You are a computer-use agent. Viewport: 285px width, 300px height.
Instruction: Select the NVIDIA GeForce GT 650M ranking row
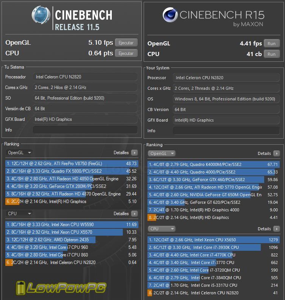[214, 195]
